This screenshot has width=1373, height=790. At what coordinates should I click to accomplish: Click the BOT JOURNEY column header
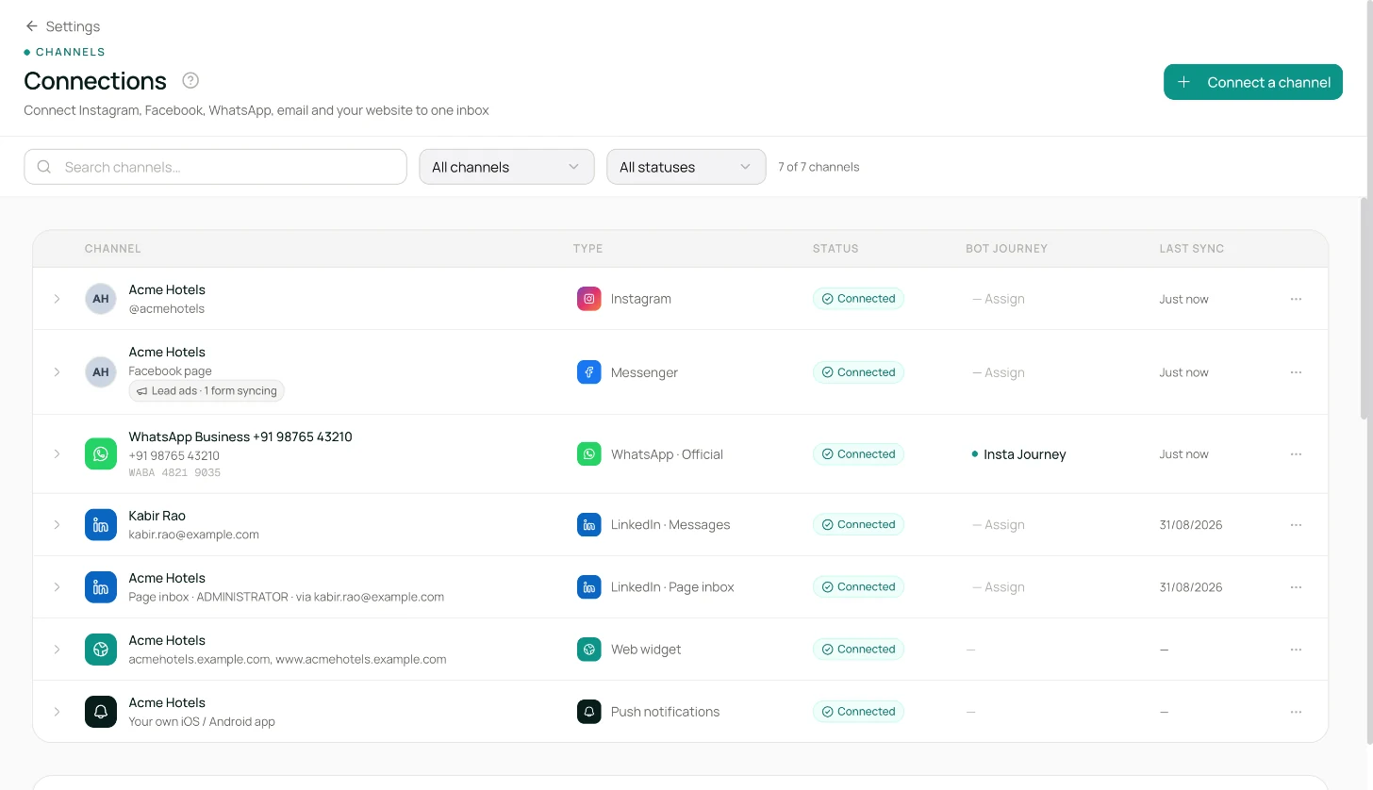tap(1006, 249)
